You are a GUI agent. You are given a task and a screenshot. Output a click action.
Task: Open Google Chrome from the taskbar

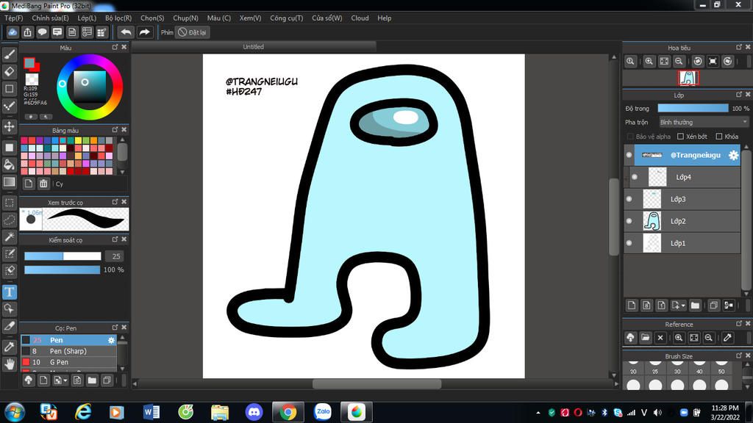point(288,412)
